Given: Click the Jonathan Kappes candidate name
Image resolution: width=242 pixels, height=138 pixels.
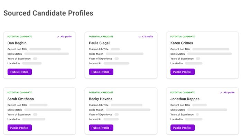Looking at the screenshot, I should click(x=185, y=99).
